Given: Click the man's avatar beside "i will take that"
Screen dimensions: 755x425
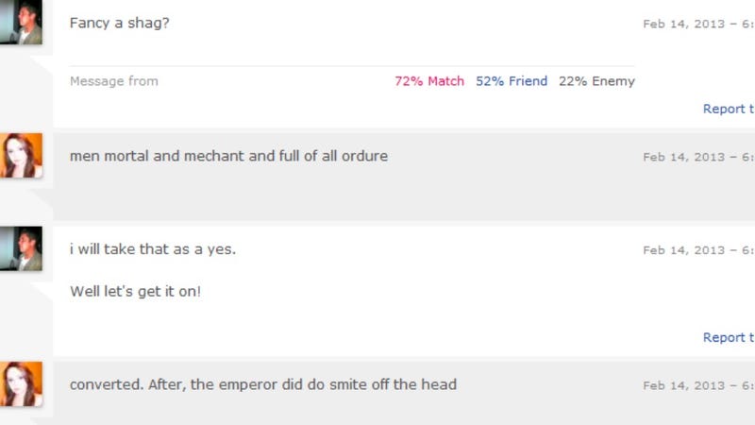Looking at the screenshot, I should [x=21, y=248].
